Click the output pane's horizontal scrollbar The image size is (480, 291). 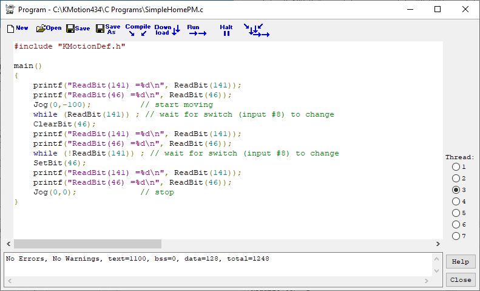pos(218,282)
